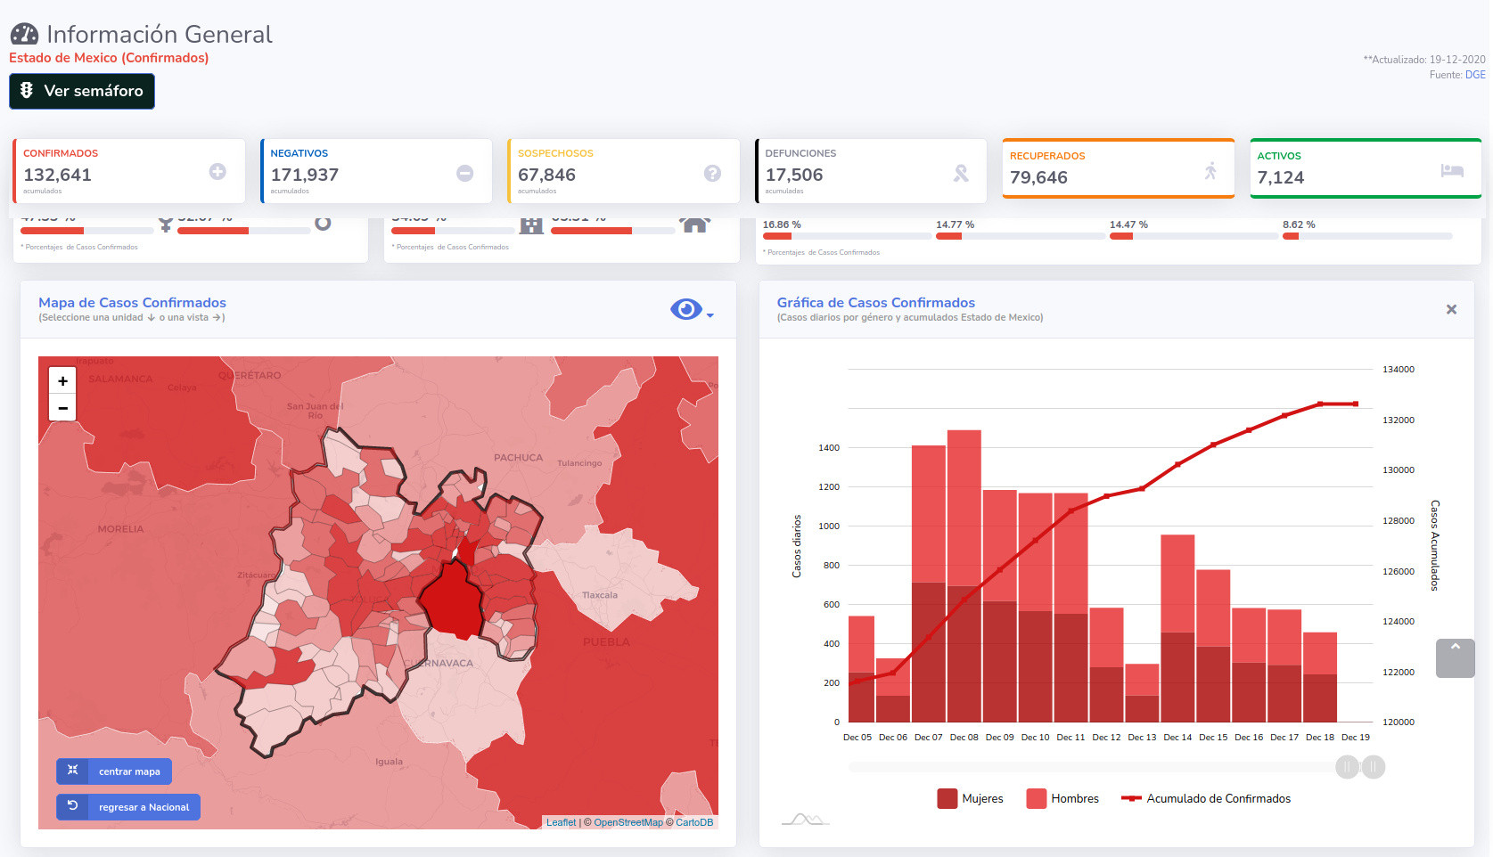Click the right handle of chart range slider
The image size is (1493, 857).
point(1374,766)
